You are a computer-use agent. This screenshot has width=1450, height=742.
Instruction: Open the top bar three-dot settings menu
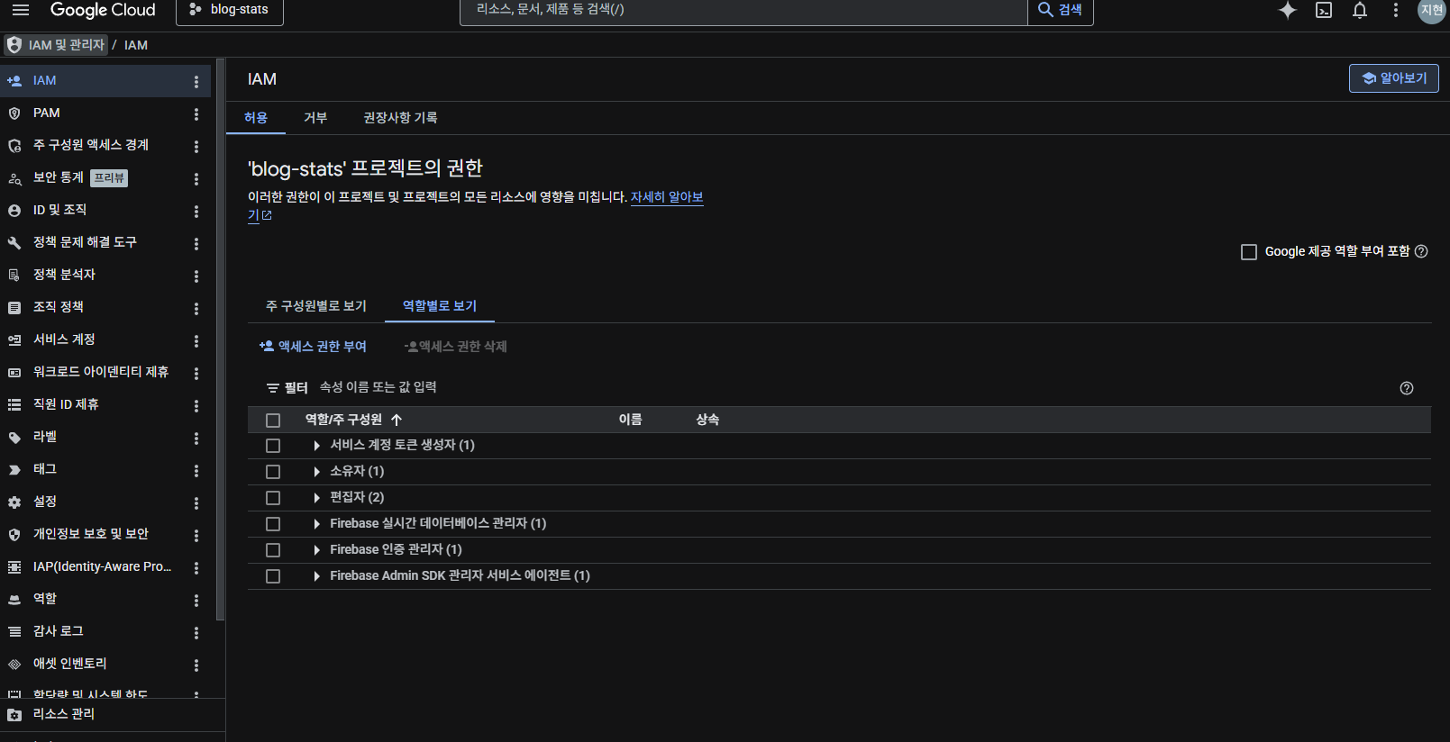coord(1396,10)
